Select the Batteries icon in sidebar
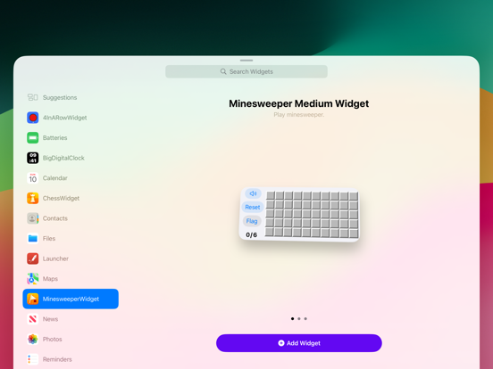This screenshot has height=369, width=493. pyautogui.click(x=33, y=138)
